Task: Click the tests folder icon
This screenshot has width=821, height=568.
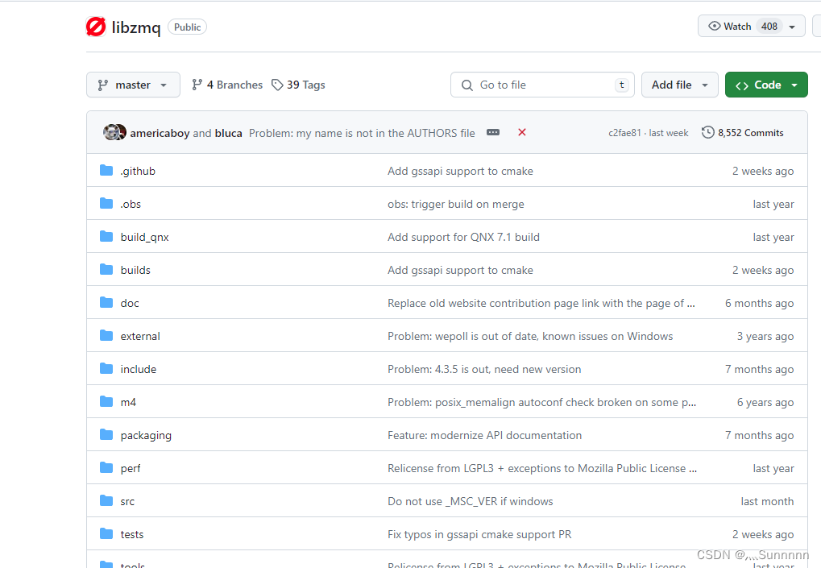Action: [106, 533]
